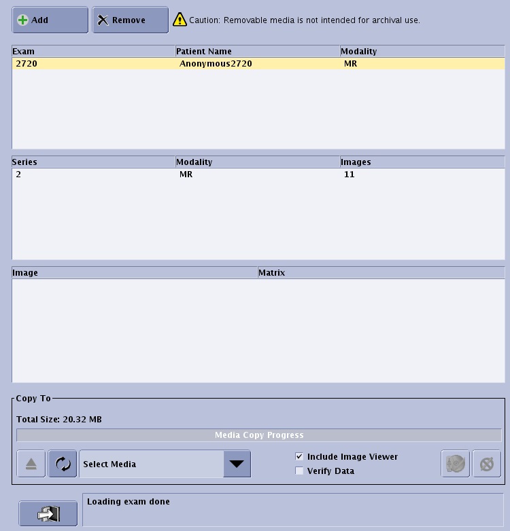The image size is (510, 531).
Task: Click the refresh media list icon
Action: click(62, 464)
